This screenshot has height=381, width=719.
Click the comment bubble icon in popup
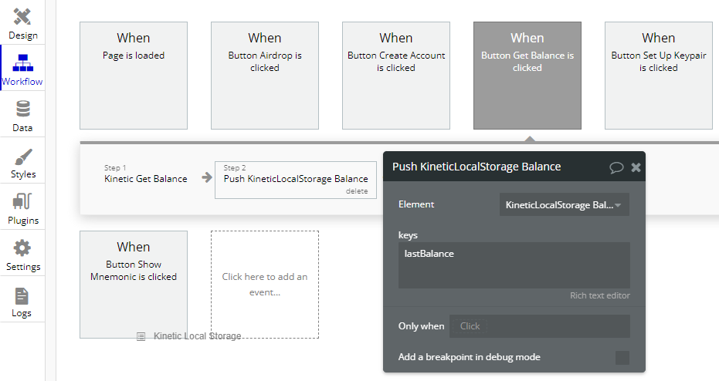click(x=616, y=167)
